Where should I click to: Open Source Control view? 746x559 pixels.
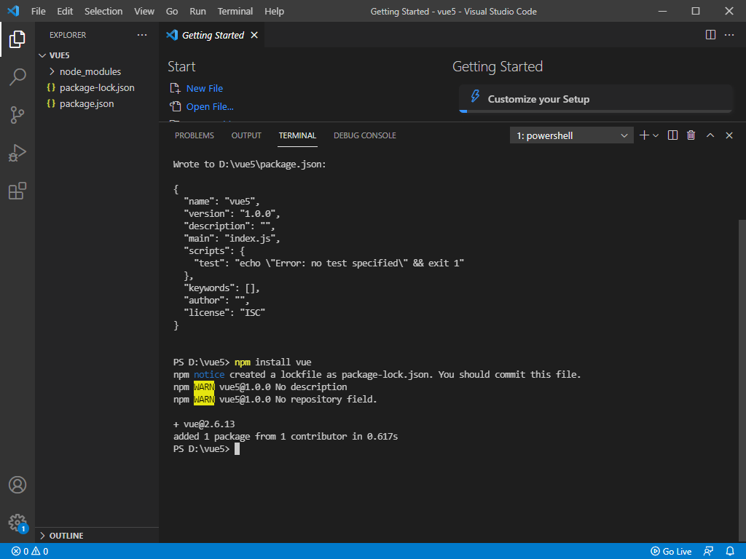point(17,115)
